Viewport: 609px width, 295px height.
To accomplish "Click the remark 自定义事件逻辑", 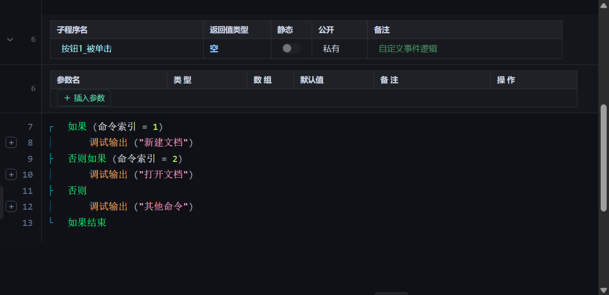I will [x=408, y=49].
